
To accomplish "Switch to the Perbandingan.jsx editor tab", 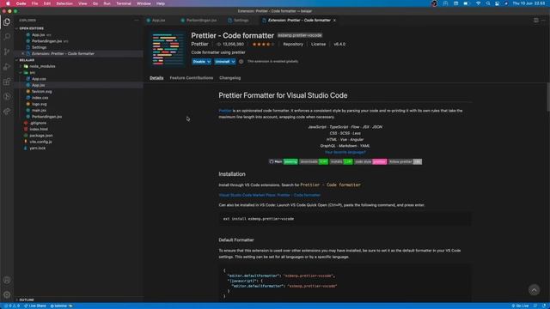I will pyautogui.click(x=201, y=21).
